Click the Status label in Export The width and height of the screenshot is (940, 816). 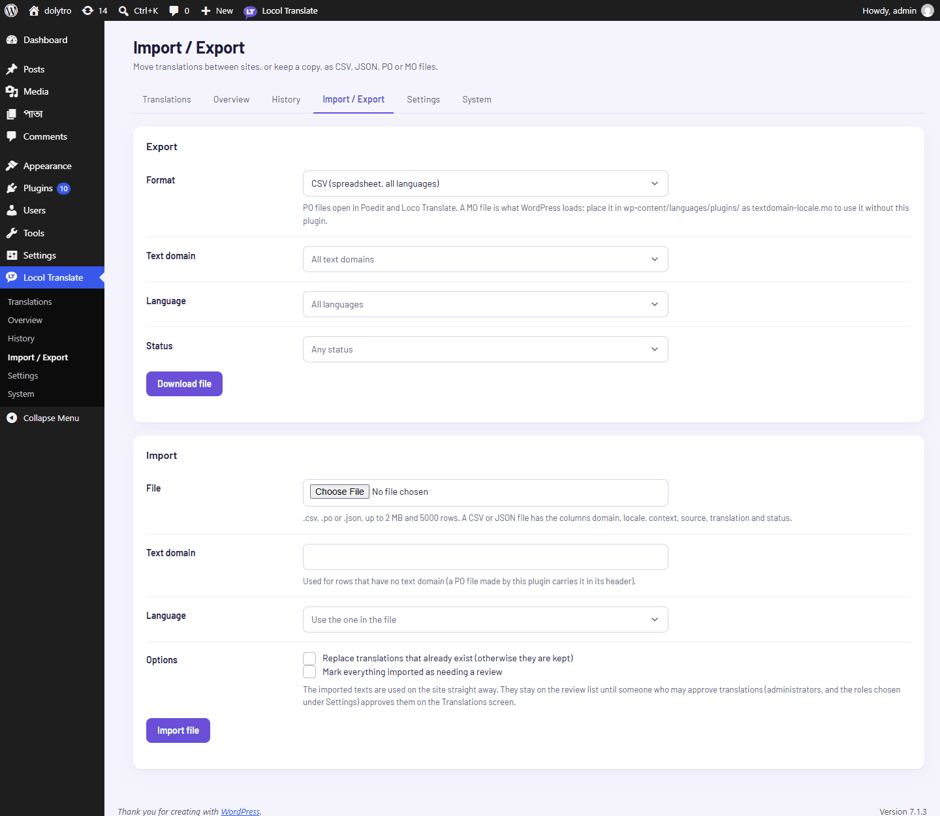159,346
